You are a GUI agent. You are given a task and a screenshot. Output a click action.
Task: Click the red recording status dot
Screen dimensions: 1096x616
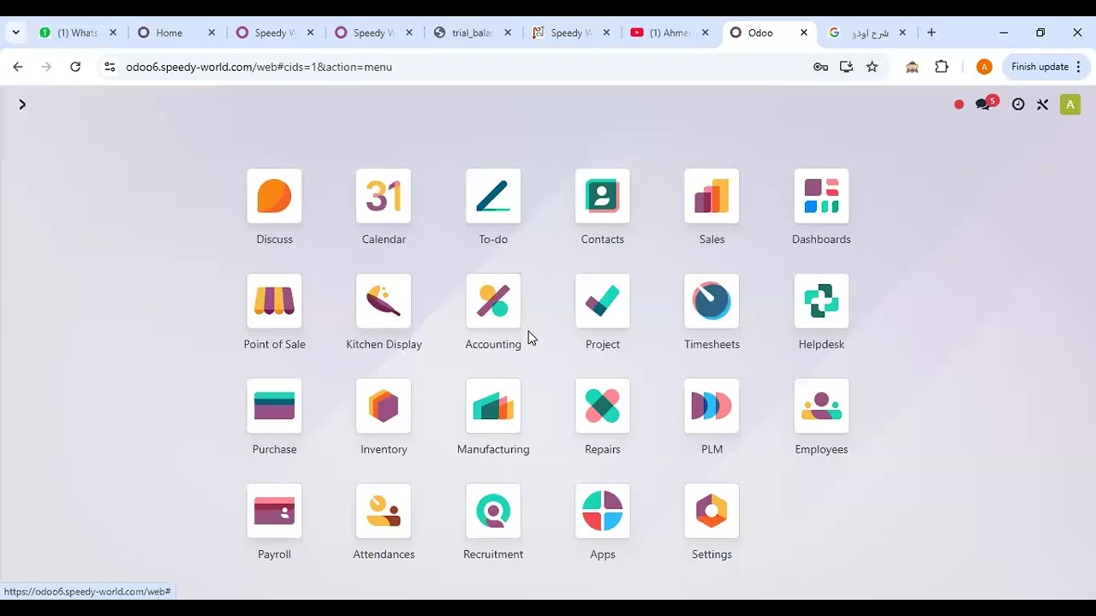[959, 104]
